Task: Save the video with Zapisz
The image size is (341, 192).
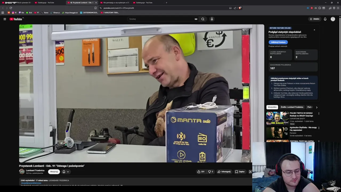Action: click(x=239, y=172)
